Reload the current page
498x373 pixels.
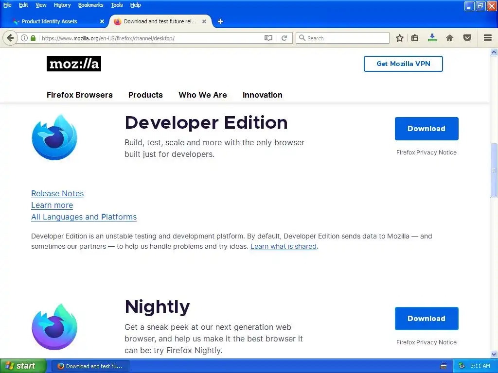[x=284, y=38]
